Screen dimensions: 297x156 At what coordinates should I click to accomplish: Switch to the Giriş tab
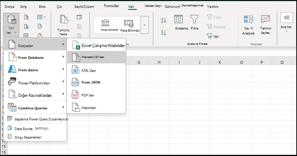23,7
